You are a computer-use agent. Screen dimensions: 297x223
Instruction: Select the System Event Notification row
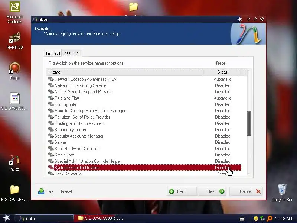click(x=144, y=168)
